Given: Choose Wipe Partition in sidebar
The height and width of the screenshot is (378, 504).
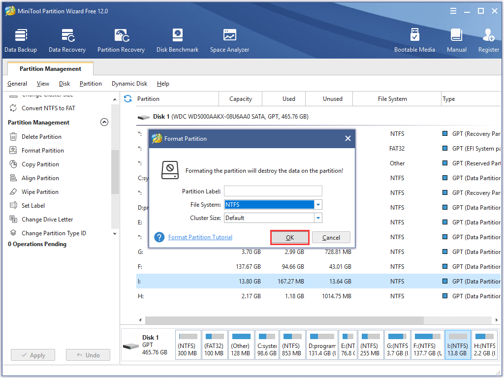Looking at the screenshot, I should (x=40, y=192).
